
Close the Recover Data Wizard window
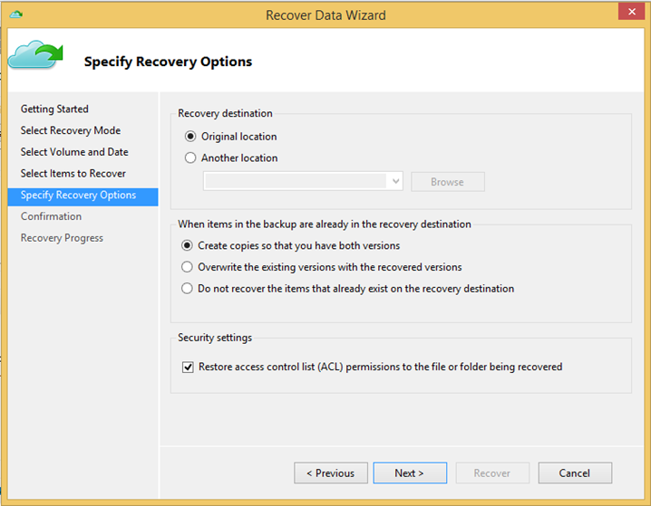click(631, 12)
